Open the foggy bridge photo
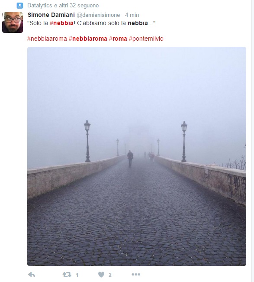 pyautogui.click(x=137, y=156)
